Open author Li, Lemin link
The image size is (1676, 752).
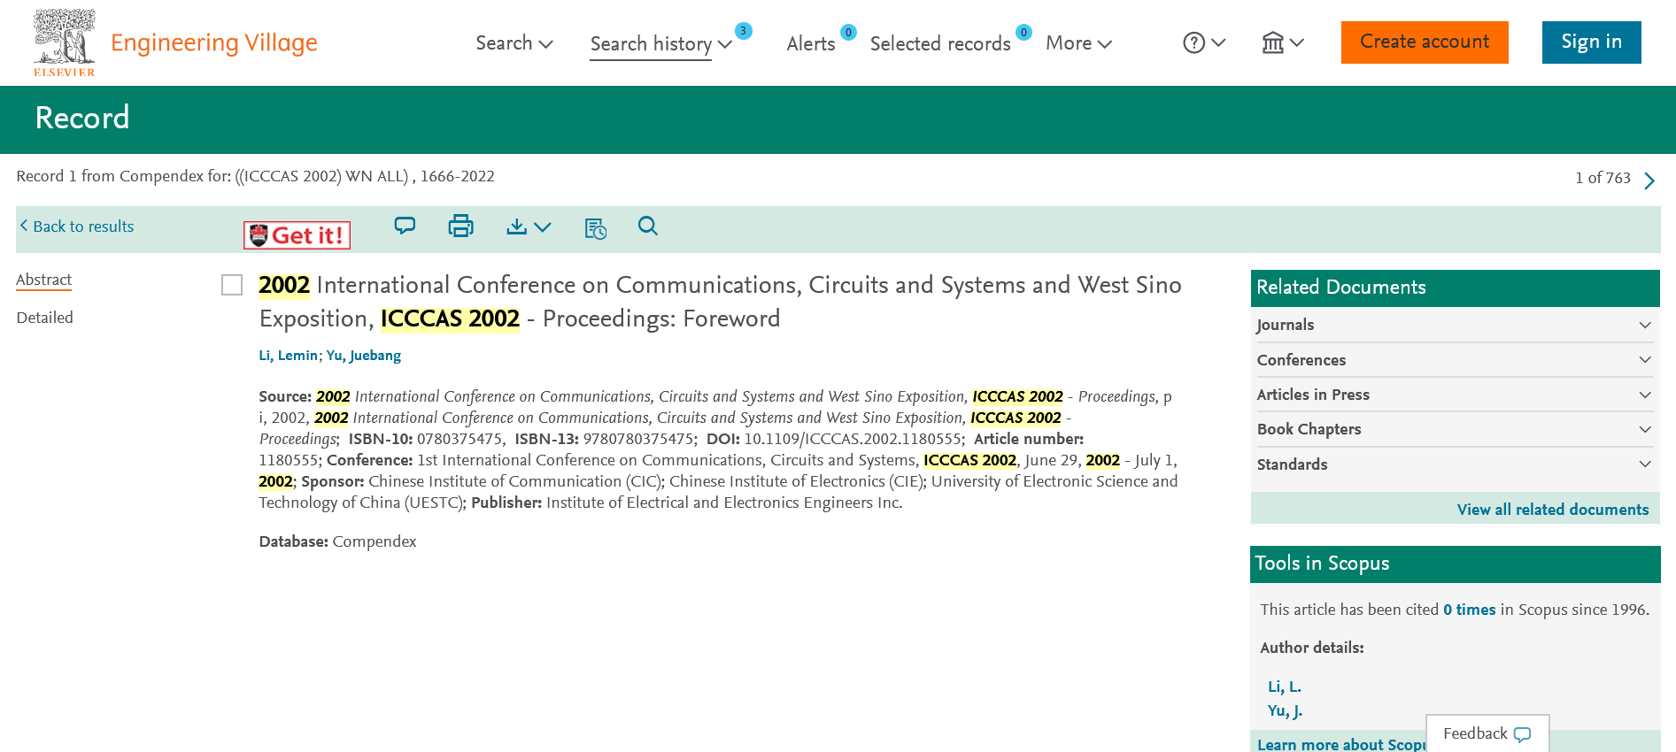click(288, 356)
